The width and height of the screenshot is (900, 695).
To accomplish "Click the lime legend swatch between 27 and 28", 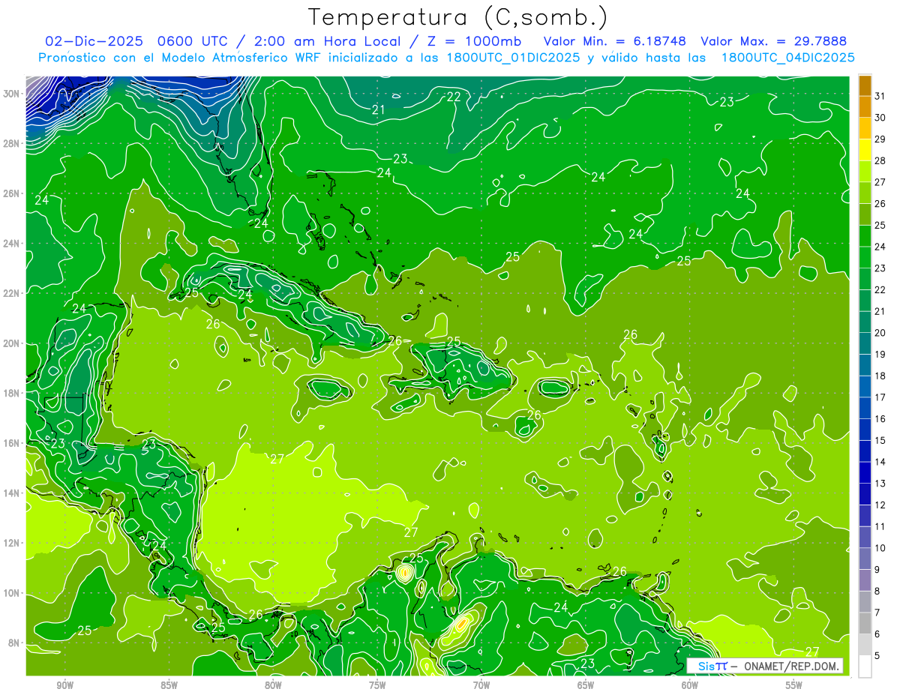I will pos(865,172).
